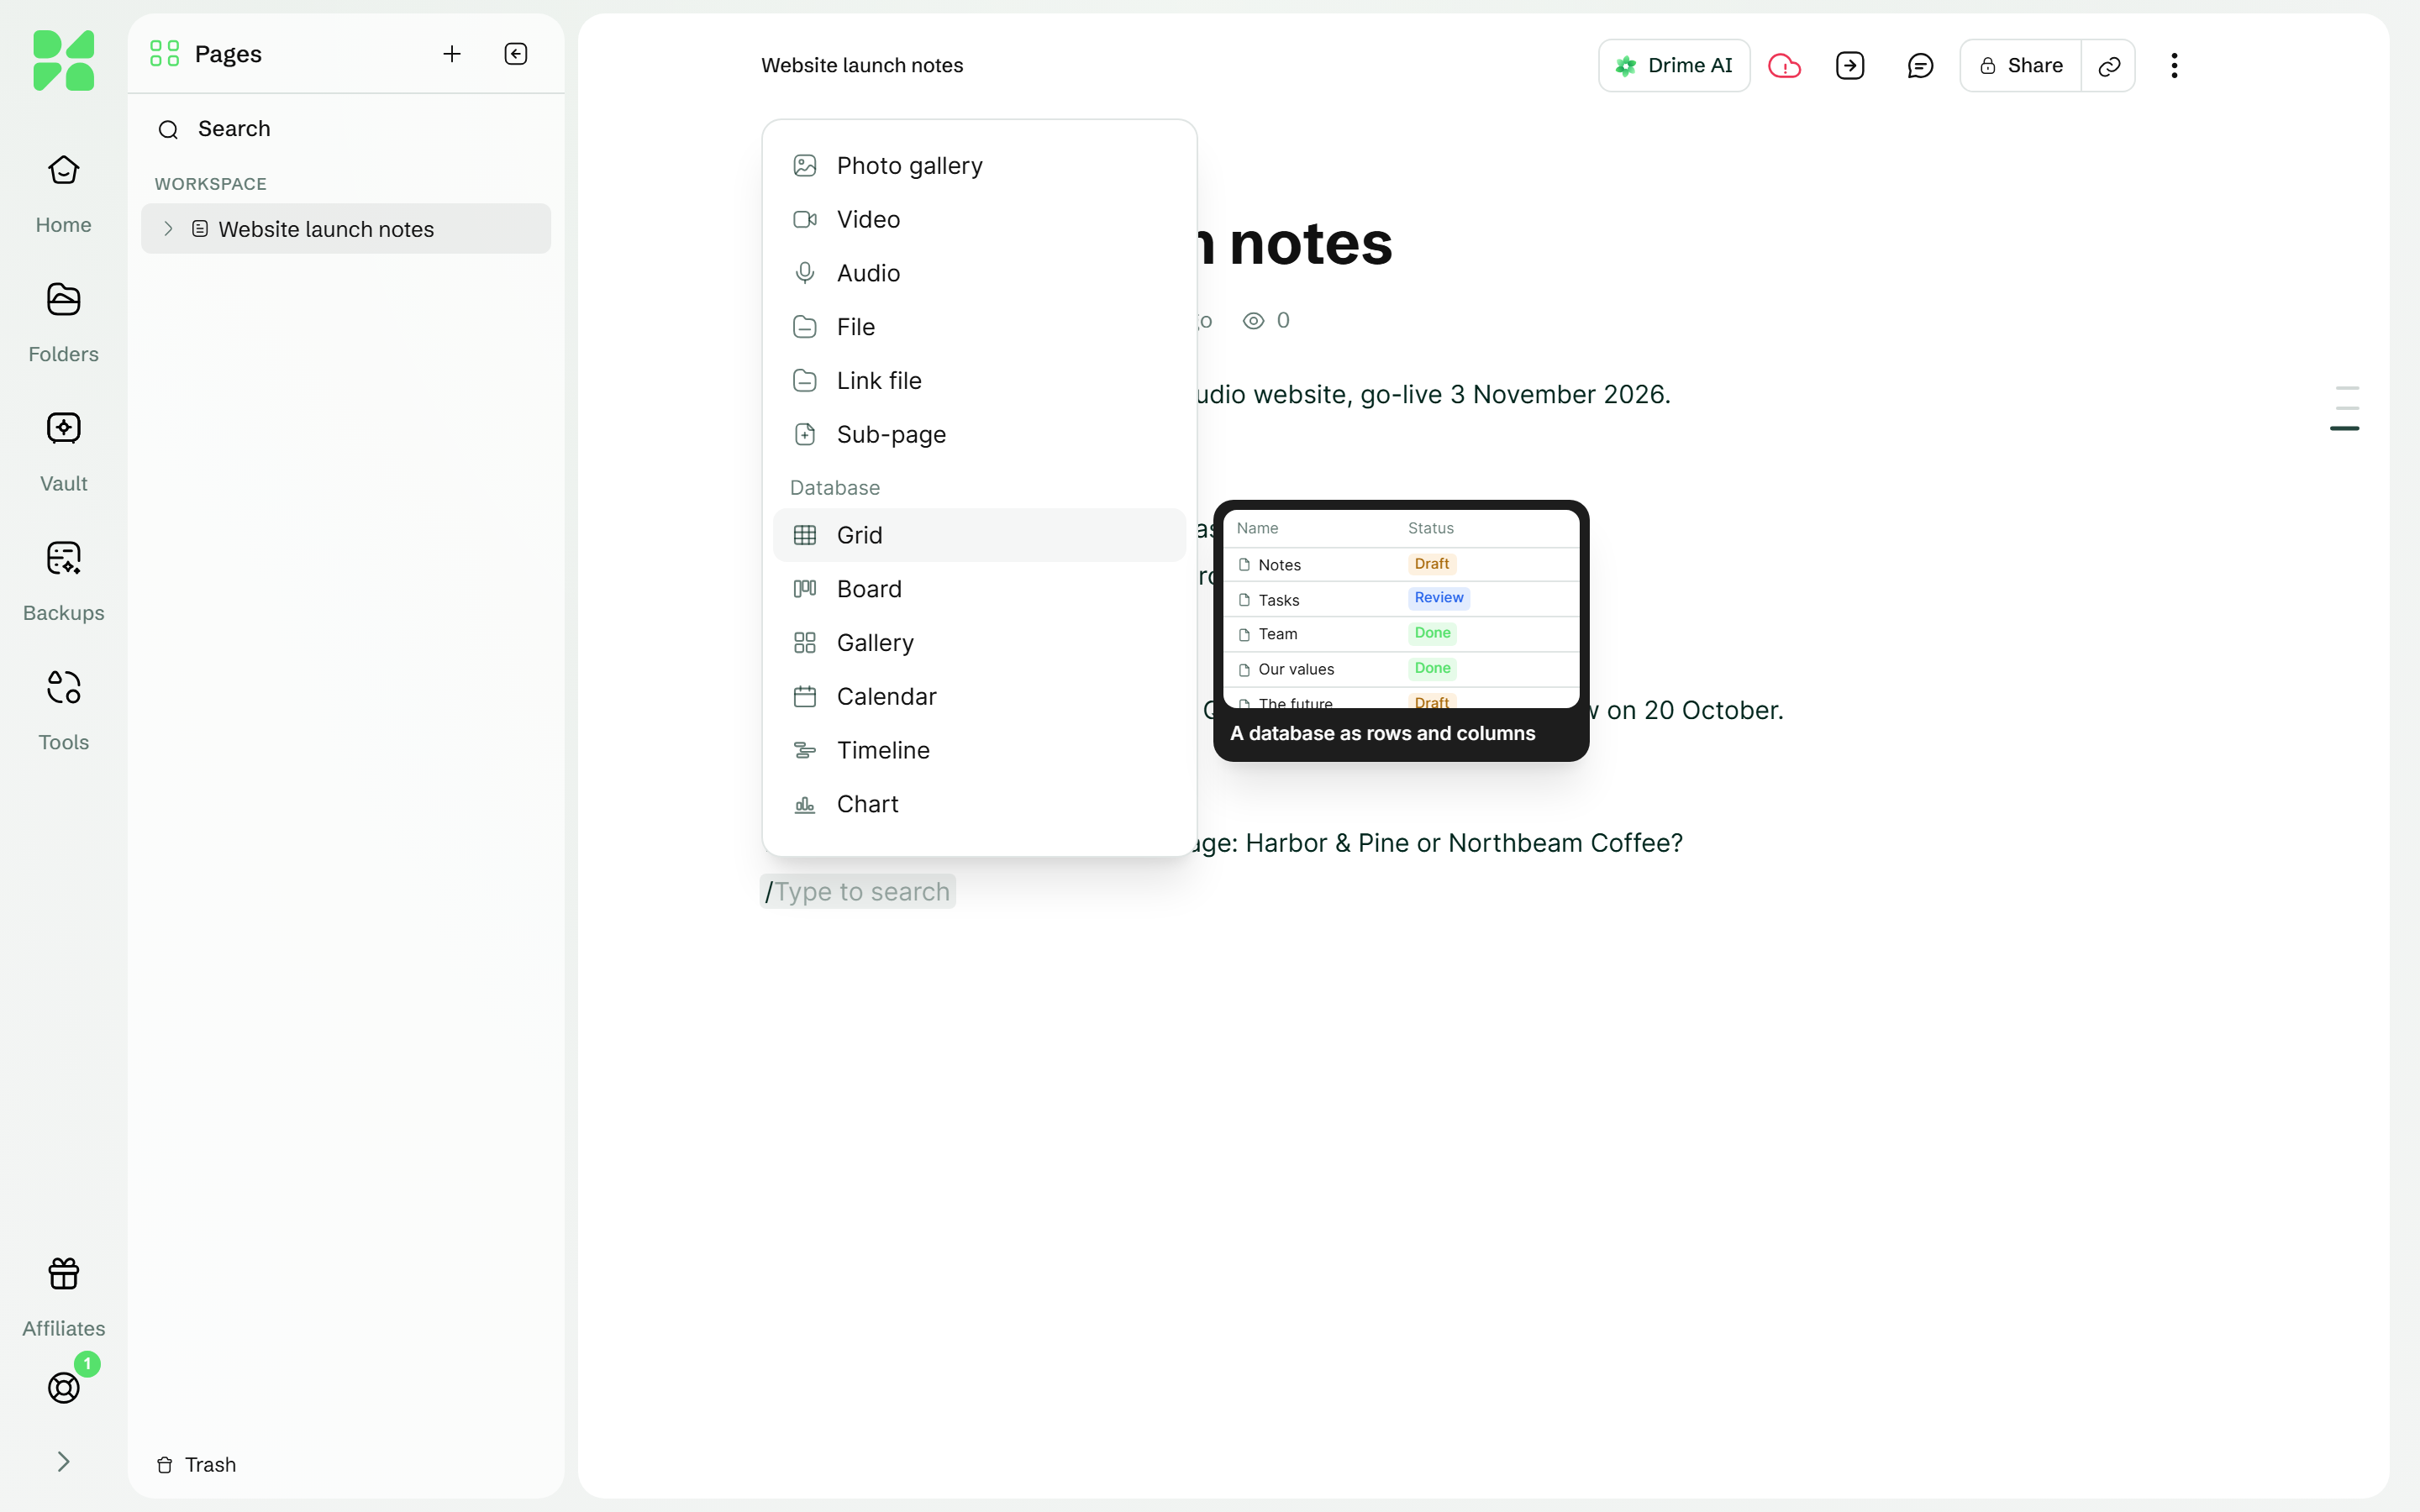Open the Home section in sidebar
The height and width of the screenshot is (1512, 2420).
pyautogui.click(x=63, y=194)
